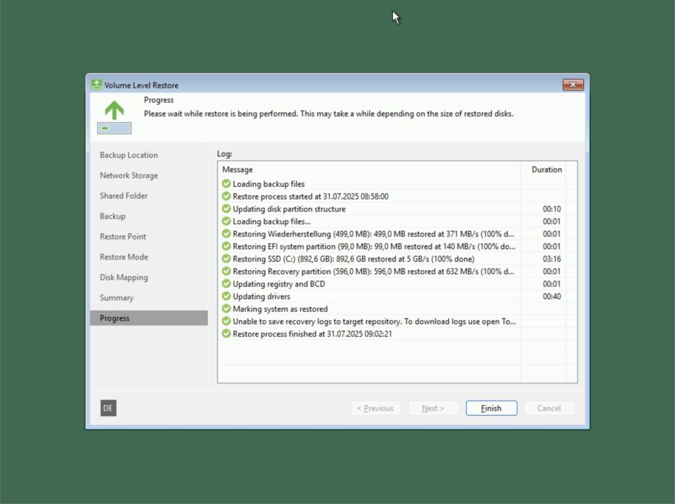Image resolution: width=675 pixels, height=504 pixels.
Task: Click the DE keyboard layout indicator
Action: [107, 408]
